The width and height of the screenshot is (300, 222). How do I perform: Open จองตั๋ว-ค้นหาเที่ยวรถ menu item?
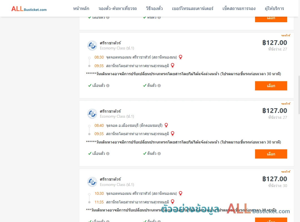click(117, 9)
